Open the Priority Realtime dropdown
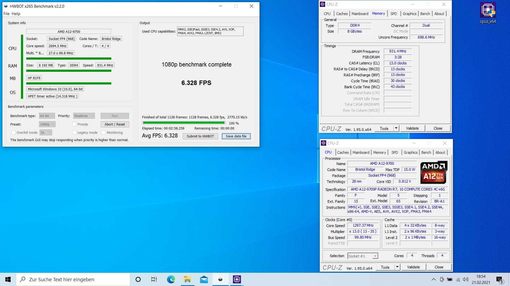Viewport: 510px width, 286px height. pos(84,116)
